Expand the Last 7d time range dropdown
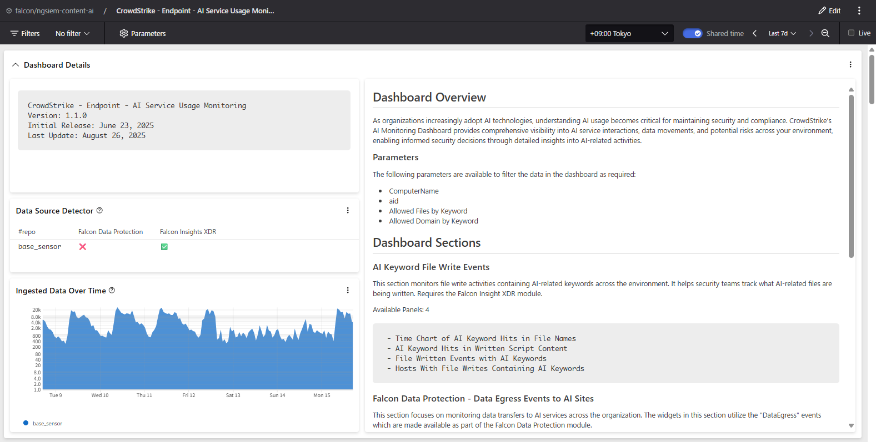 [x=782, y=33]
